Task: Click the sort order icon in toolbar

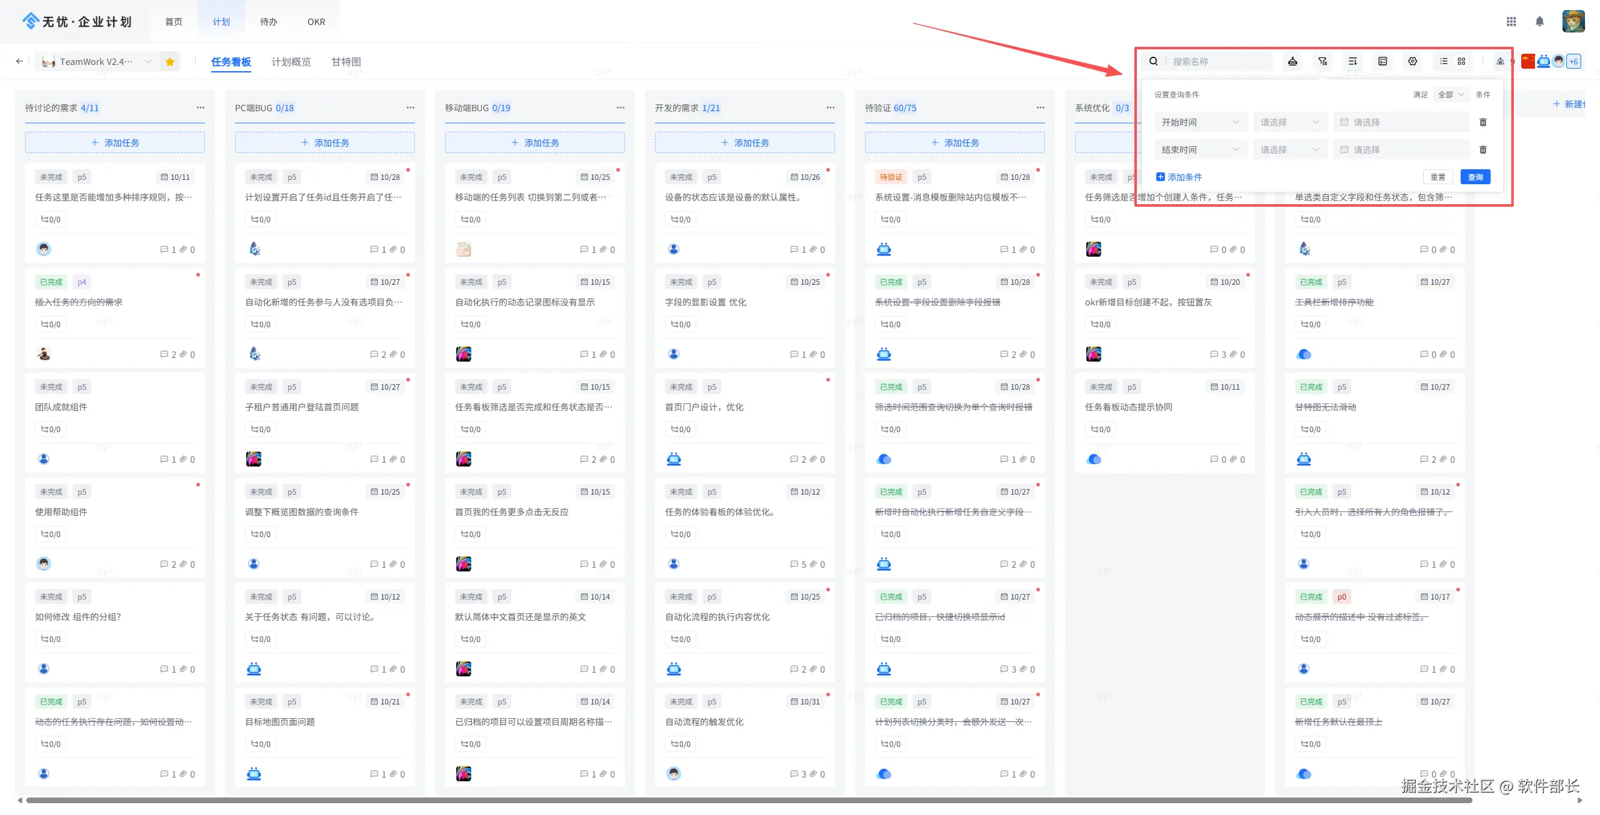Action: point(1352,61)
